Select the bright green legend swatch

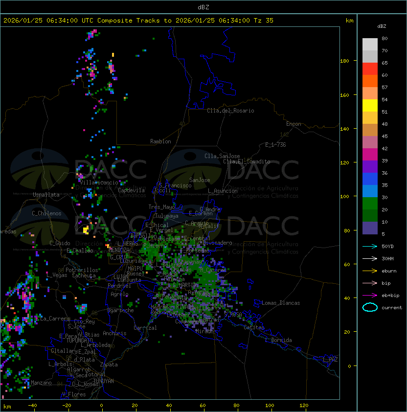(370, 204)
